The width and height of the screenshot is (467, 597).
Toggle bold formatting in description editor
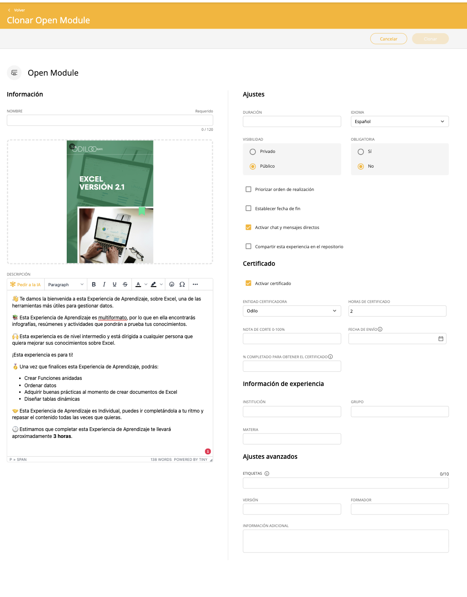(94, 285)
